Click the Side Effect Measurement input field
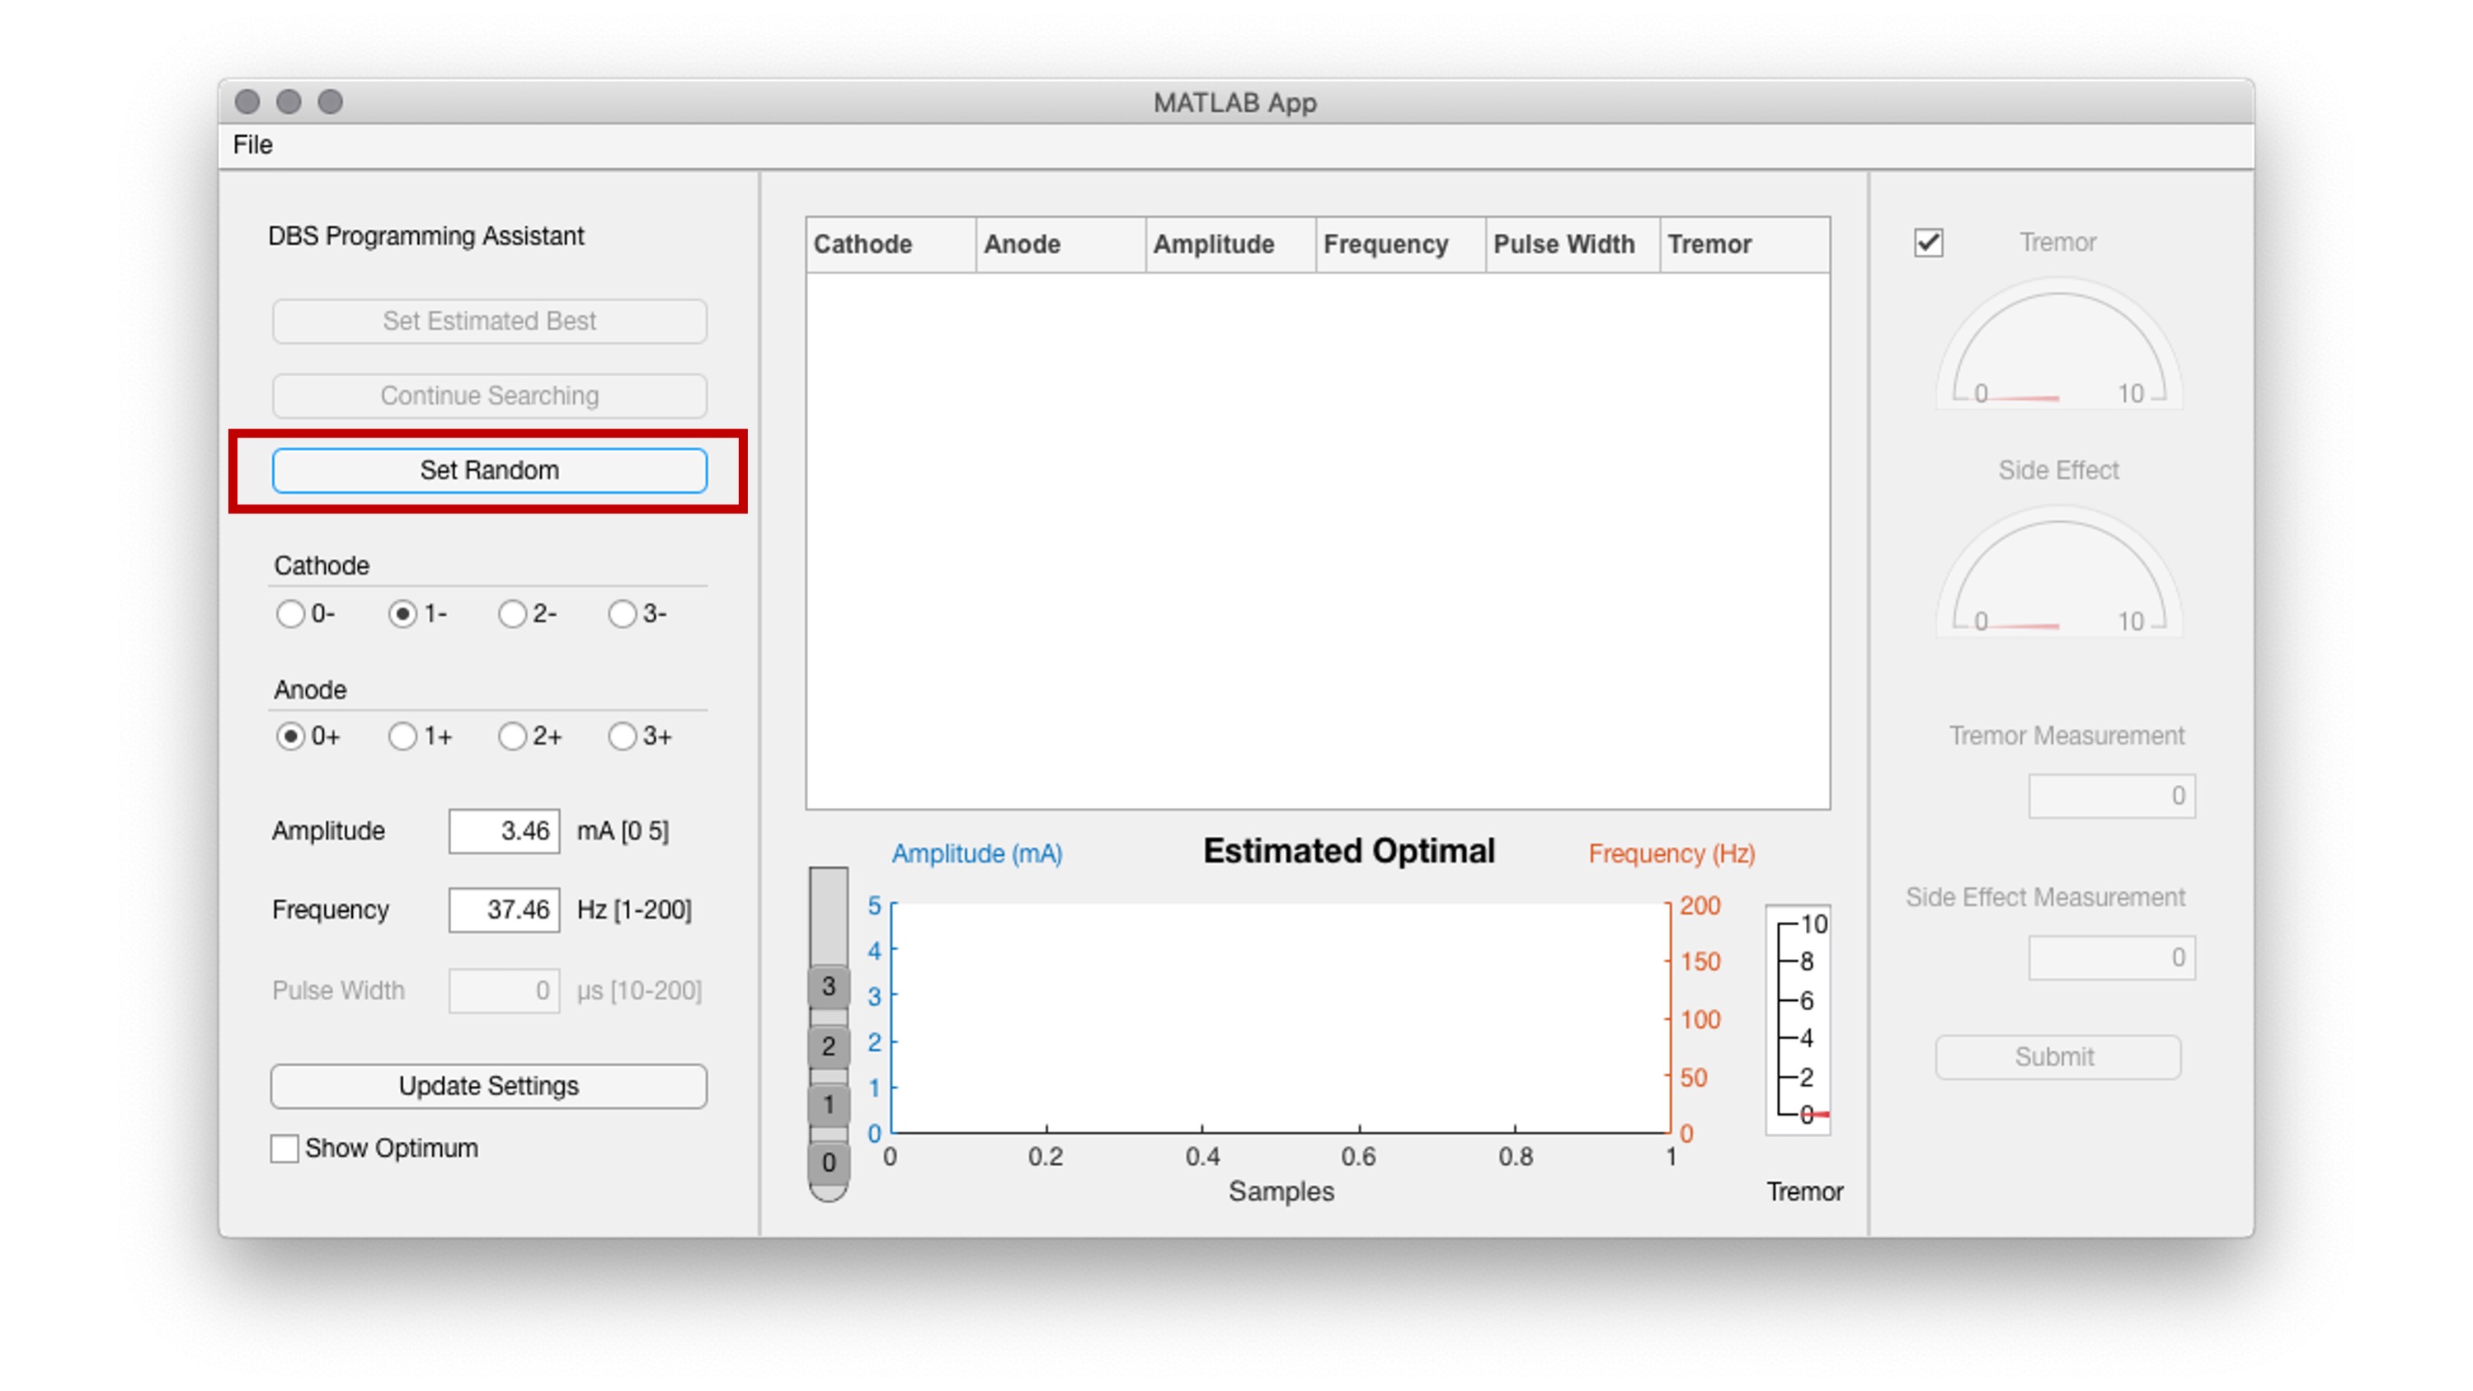Image resolution: width=2473 pixels, height=1391 pixels. click(x=2111, y=957)
